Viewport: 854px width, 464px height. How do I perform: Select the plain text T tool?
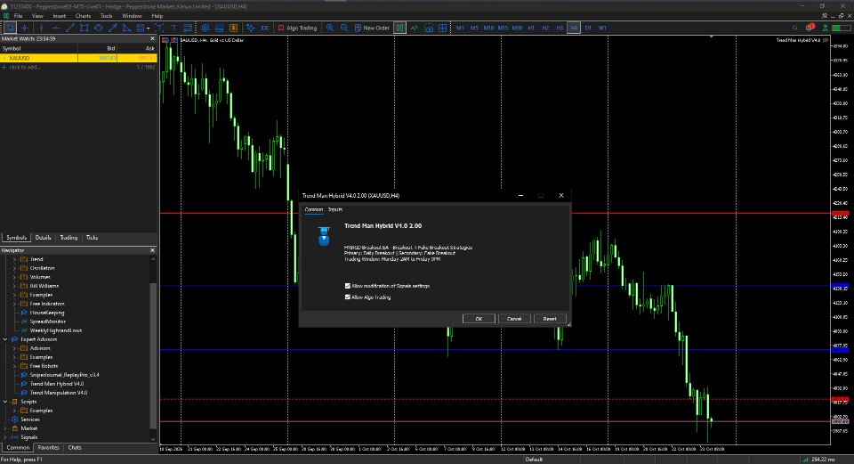pyautogui.click(x=173, y=28)
